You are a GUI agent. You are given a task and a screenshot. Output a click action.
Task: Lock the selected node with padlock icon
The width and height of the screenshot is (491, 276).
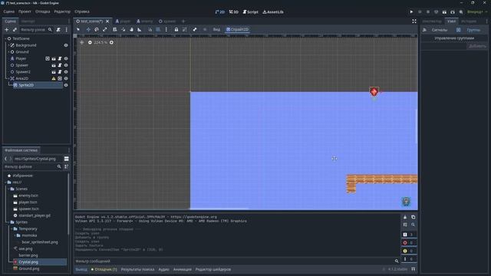point(176,29)
